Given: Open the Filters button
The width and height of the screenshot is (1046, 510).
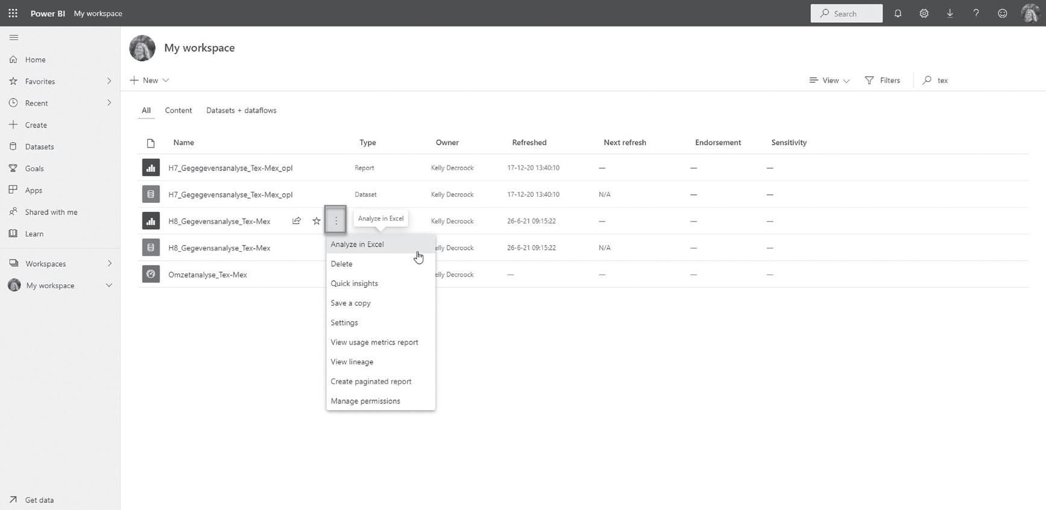Looking at the screenshot, I should [883, 80].
